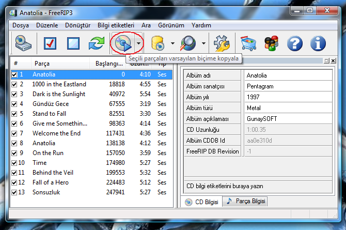Toggle checkbox for Behind the Veil
The height and width of the screenshot is (230, 346).
(14, 173)
